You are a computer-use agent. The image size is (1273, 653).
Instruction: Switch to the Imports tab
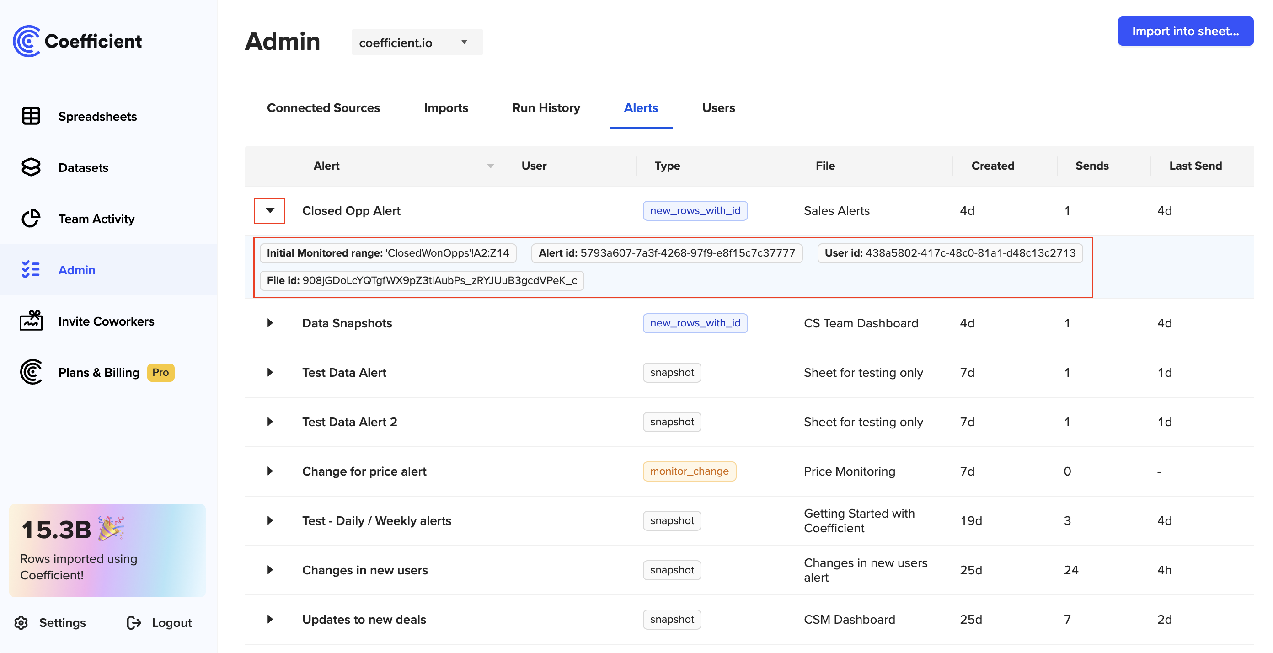point(446,108)
